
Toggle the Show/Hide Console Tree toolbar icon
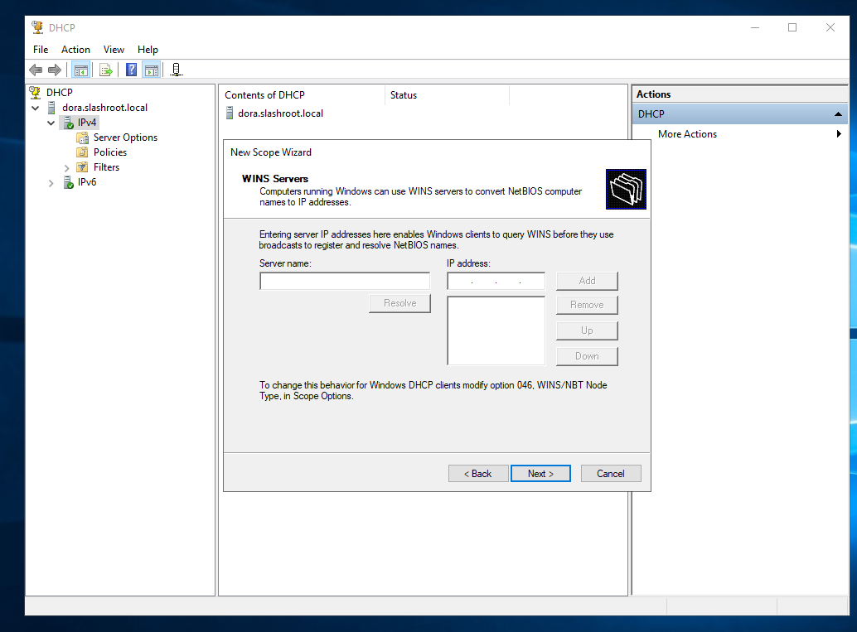[80, 70]
